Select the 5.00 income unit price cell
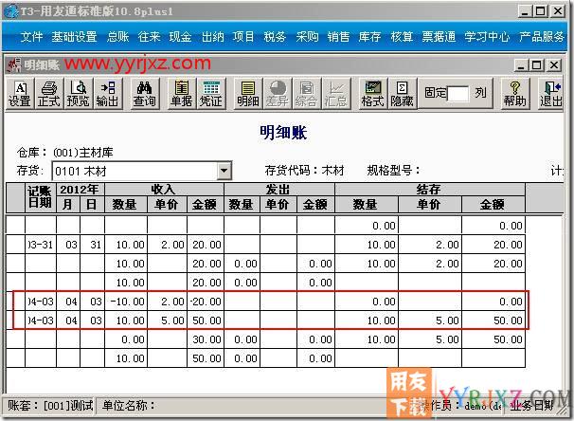The height and width of the screenshot is (421, 574). 168,320
